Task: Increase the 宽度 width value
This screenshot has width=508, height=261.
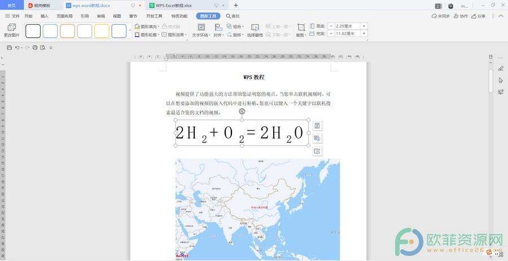Action: (x=364, y=34)
